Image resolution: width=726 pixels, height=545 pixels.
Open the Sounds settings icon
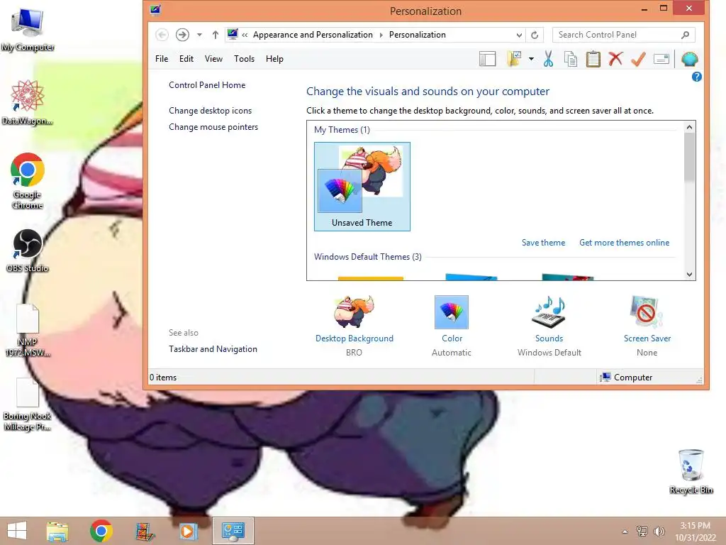[549, 312]
